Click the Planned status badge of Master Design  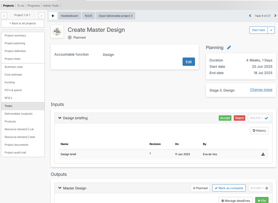(200, 188)
